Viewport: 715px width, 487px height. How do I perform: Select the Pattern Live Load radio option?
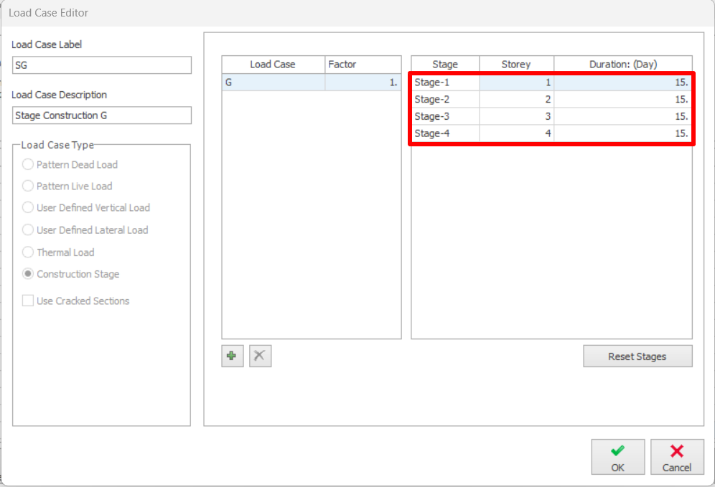pos(28,186)
